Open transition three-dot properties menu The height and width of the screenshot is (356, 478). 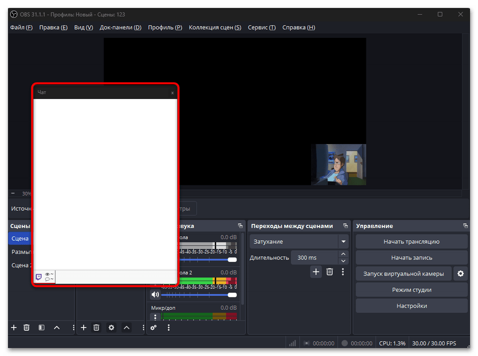[x=343, y=271]
